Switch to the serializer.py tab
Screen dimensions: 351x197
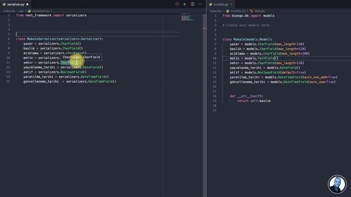click(x=16, y=4)
